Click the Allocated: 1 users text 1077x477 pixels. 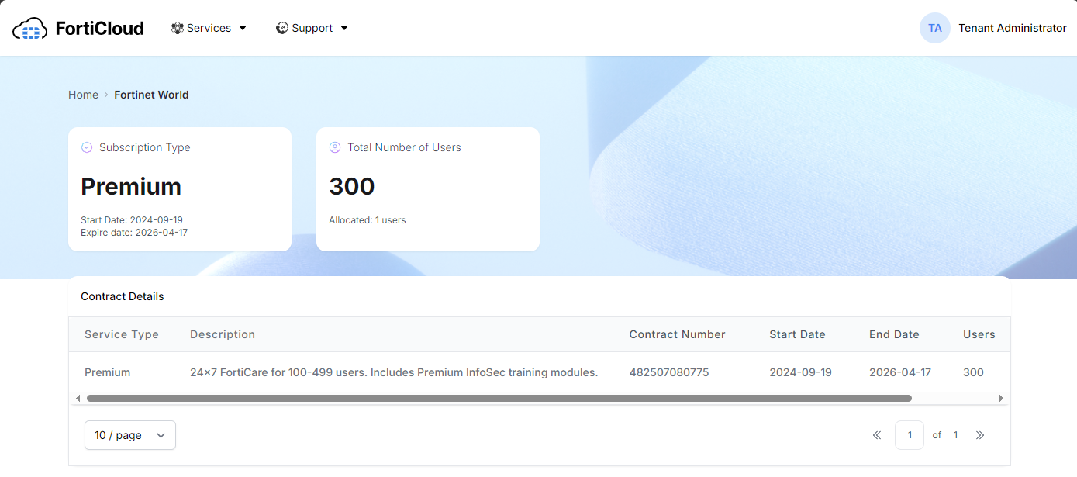pos(368,220)
